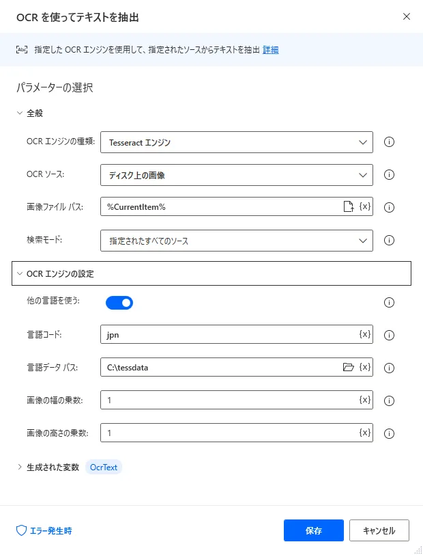Click the info icon next to 画像の高さの乗数
423x555 pixels.
[390, 433]
